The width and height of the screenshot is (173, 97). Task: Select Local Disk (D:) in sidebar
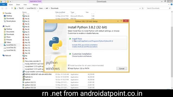(x=11, y=48)
